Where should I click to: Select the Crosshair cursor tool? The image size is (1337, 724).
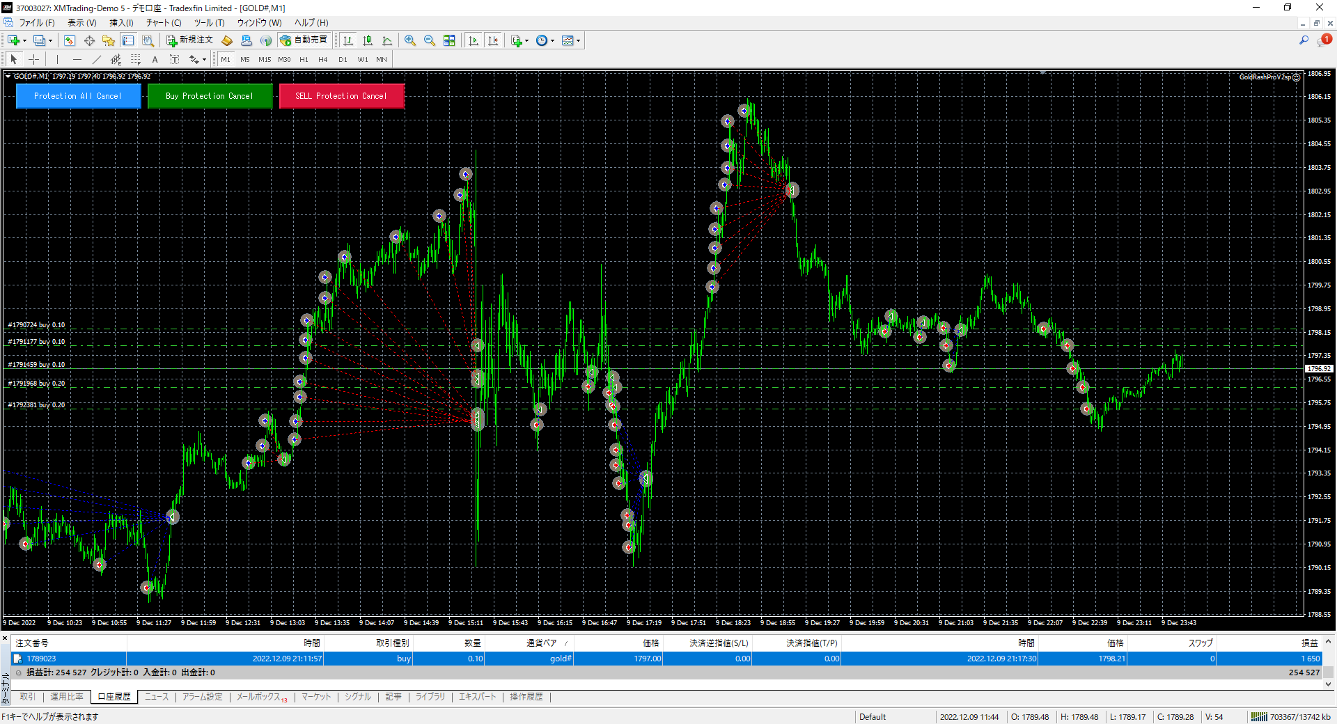pyautogui.click(x=33, y=60)
